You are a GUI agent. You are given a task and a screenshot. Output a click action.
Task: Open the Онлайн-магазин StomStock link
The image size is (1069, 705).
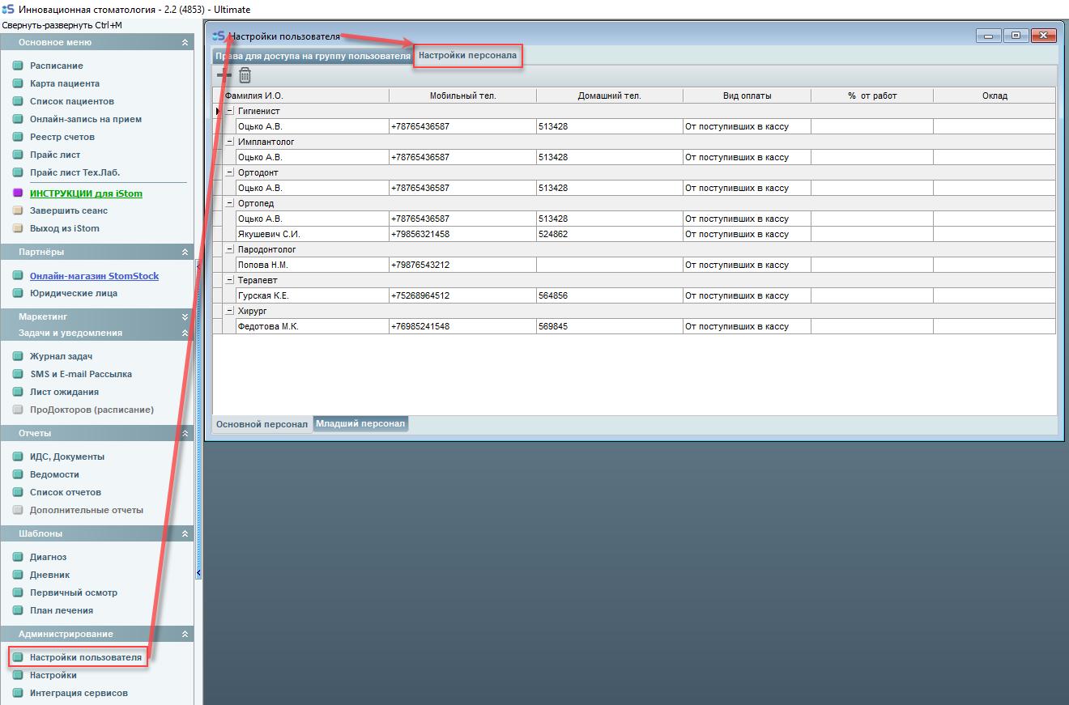94,276
